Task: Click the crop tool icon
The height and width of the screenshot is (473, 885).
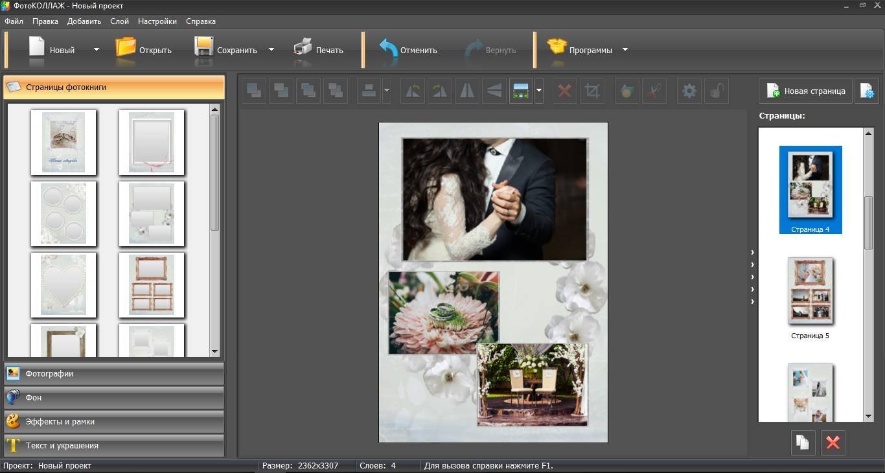Action: pos(592,91)
